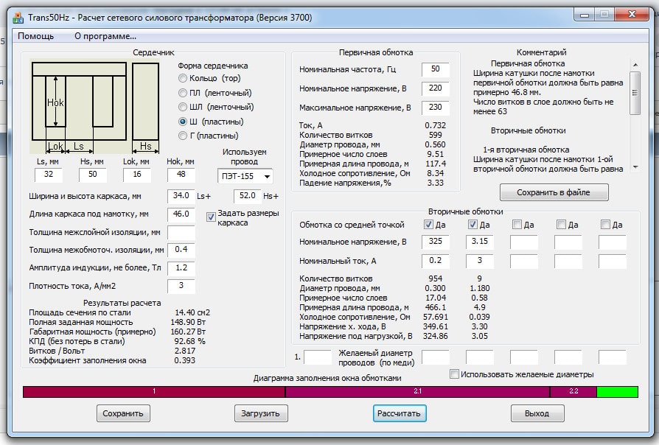Viewport: 659px width, 445px height.
Task: Click the Первичная обмотка comment text
Action: pyautogui.click(x=528, y=63)
